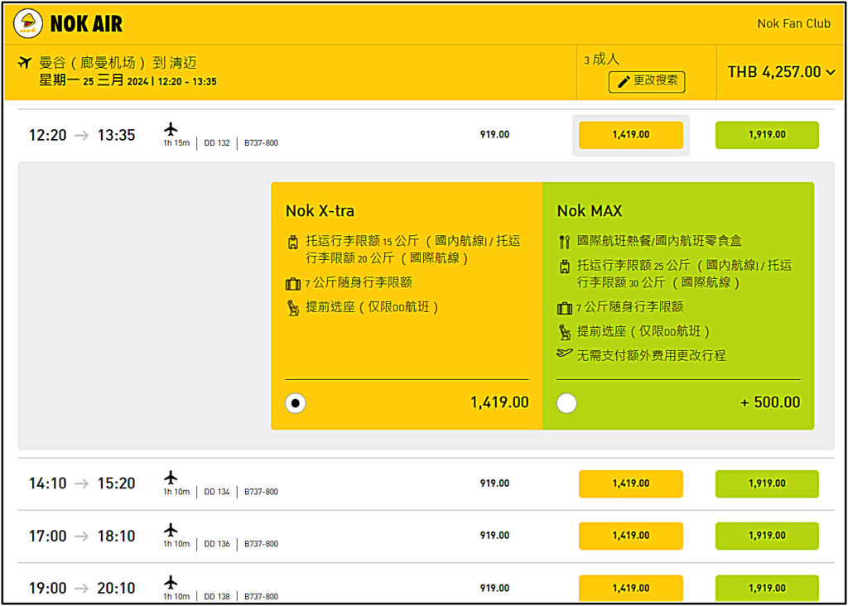
Task: Click the Nok X-tra carry-on bag icon
Action: 292,283
